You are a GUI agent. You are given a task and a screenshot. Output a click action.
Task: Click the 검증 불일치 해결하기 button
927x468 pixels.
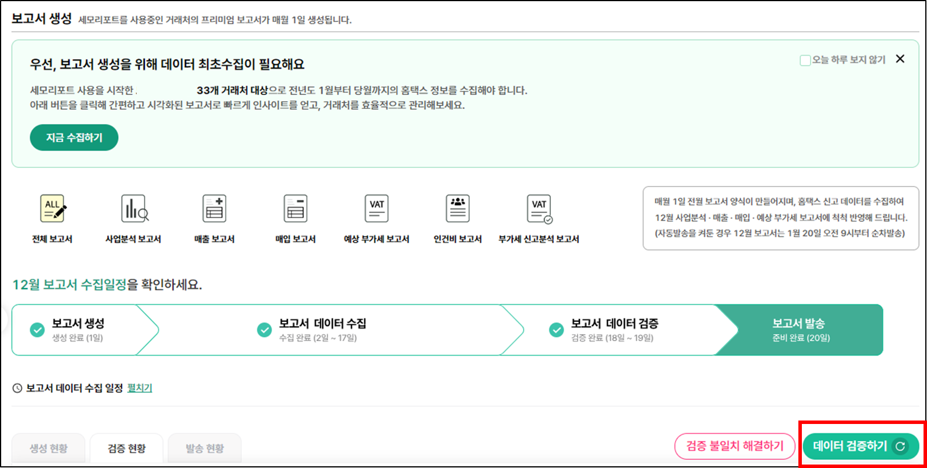(x=735, y=446)
